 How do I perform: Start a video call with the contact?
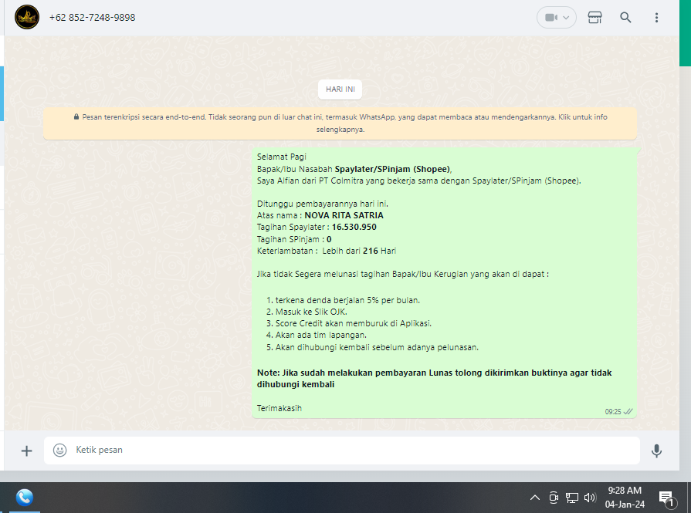pyautogui.click(x=550, y=18)
